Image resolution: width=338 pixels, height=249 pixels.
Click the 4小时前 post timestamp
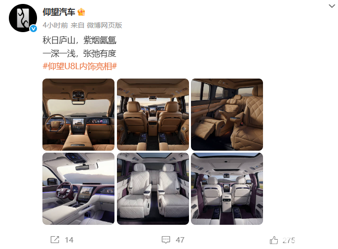[x=55, y=25]
